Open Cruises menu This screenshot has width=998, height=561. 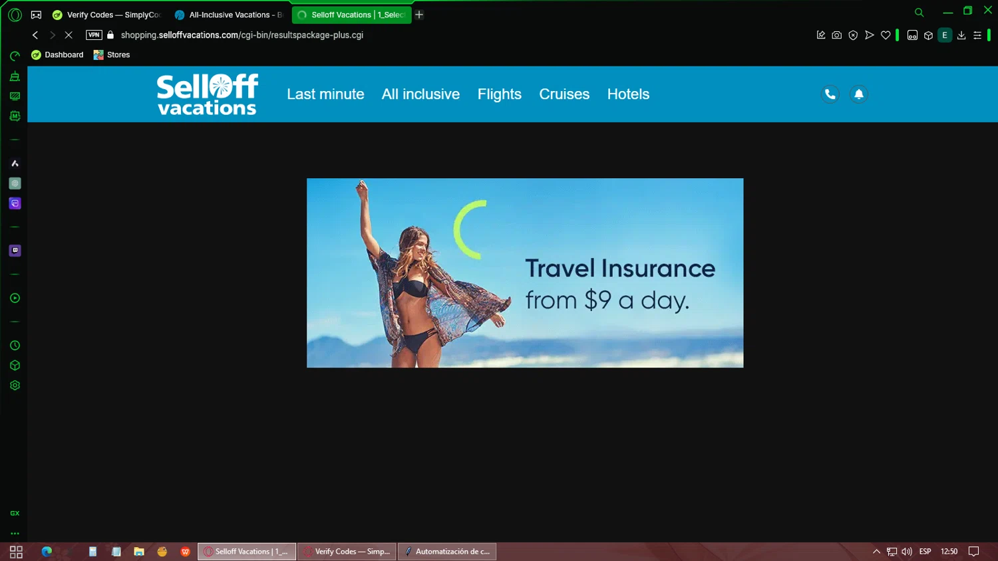click(x=564, y=94)
